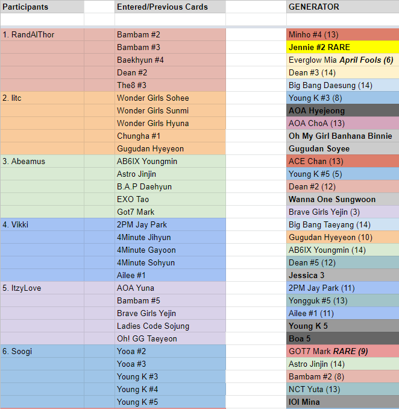
Task: Click the cell '5. ItzyLove'
Action: click(x=42, y=288)
